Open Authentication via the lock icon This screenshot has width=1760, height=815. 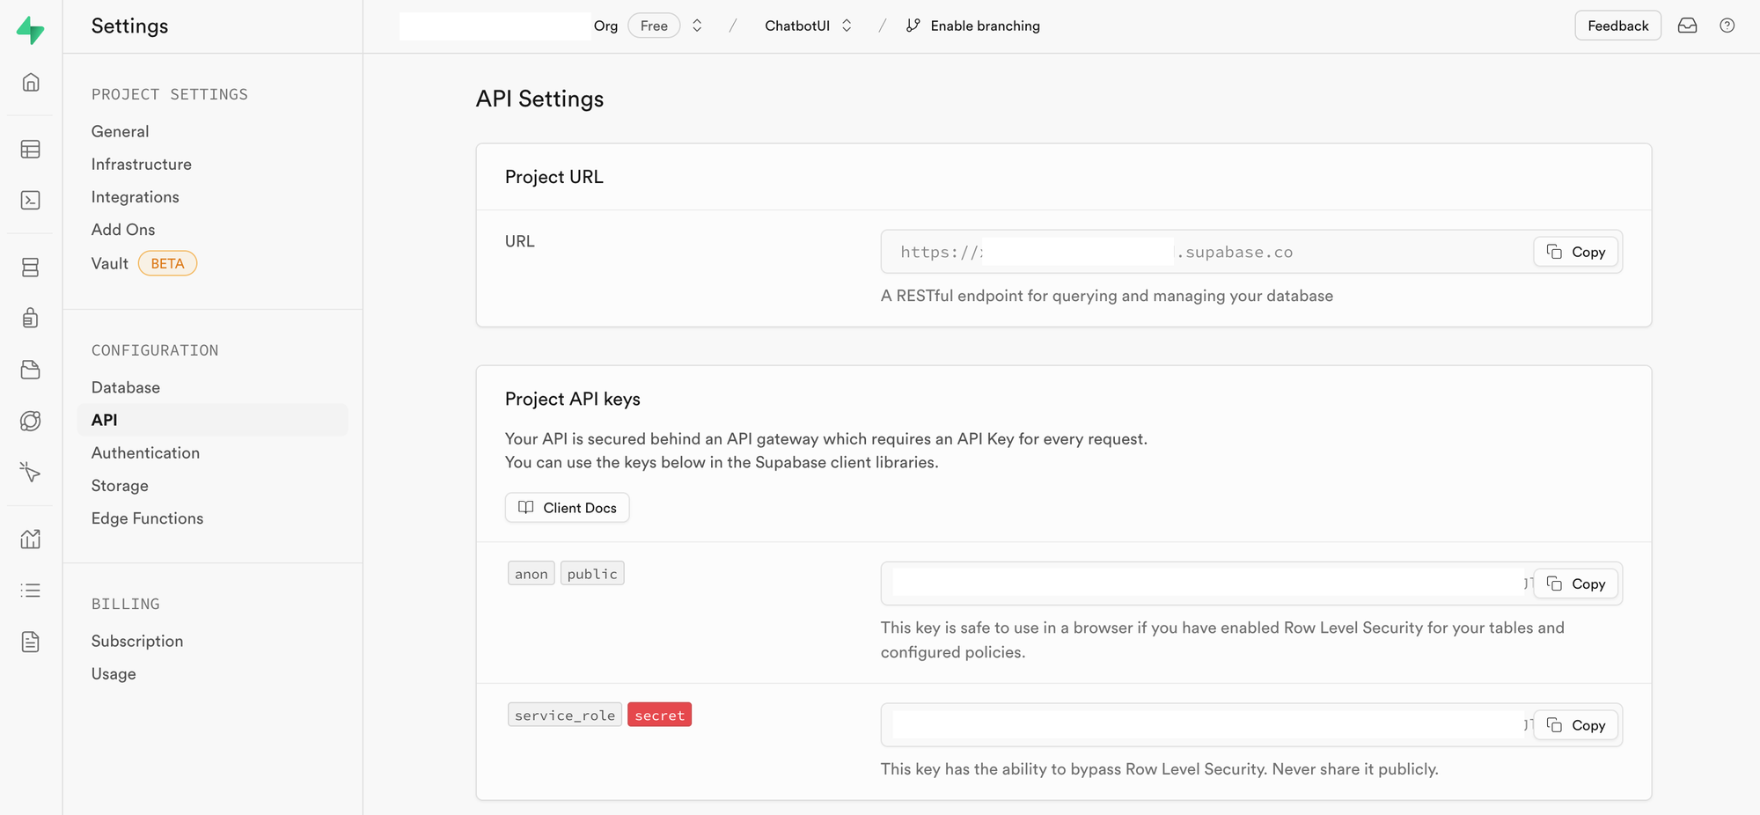click(x=32, y=318)
